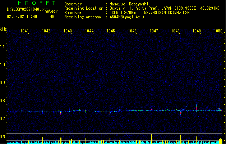The height and width of the screenshot is (144, 226).
Task: Click time axis marker 1043
Action: point(68,31)
